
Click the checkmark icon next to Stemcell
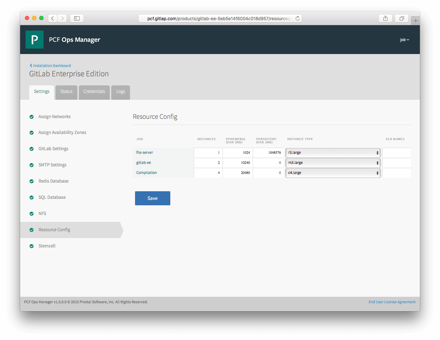click(32, 246)
